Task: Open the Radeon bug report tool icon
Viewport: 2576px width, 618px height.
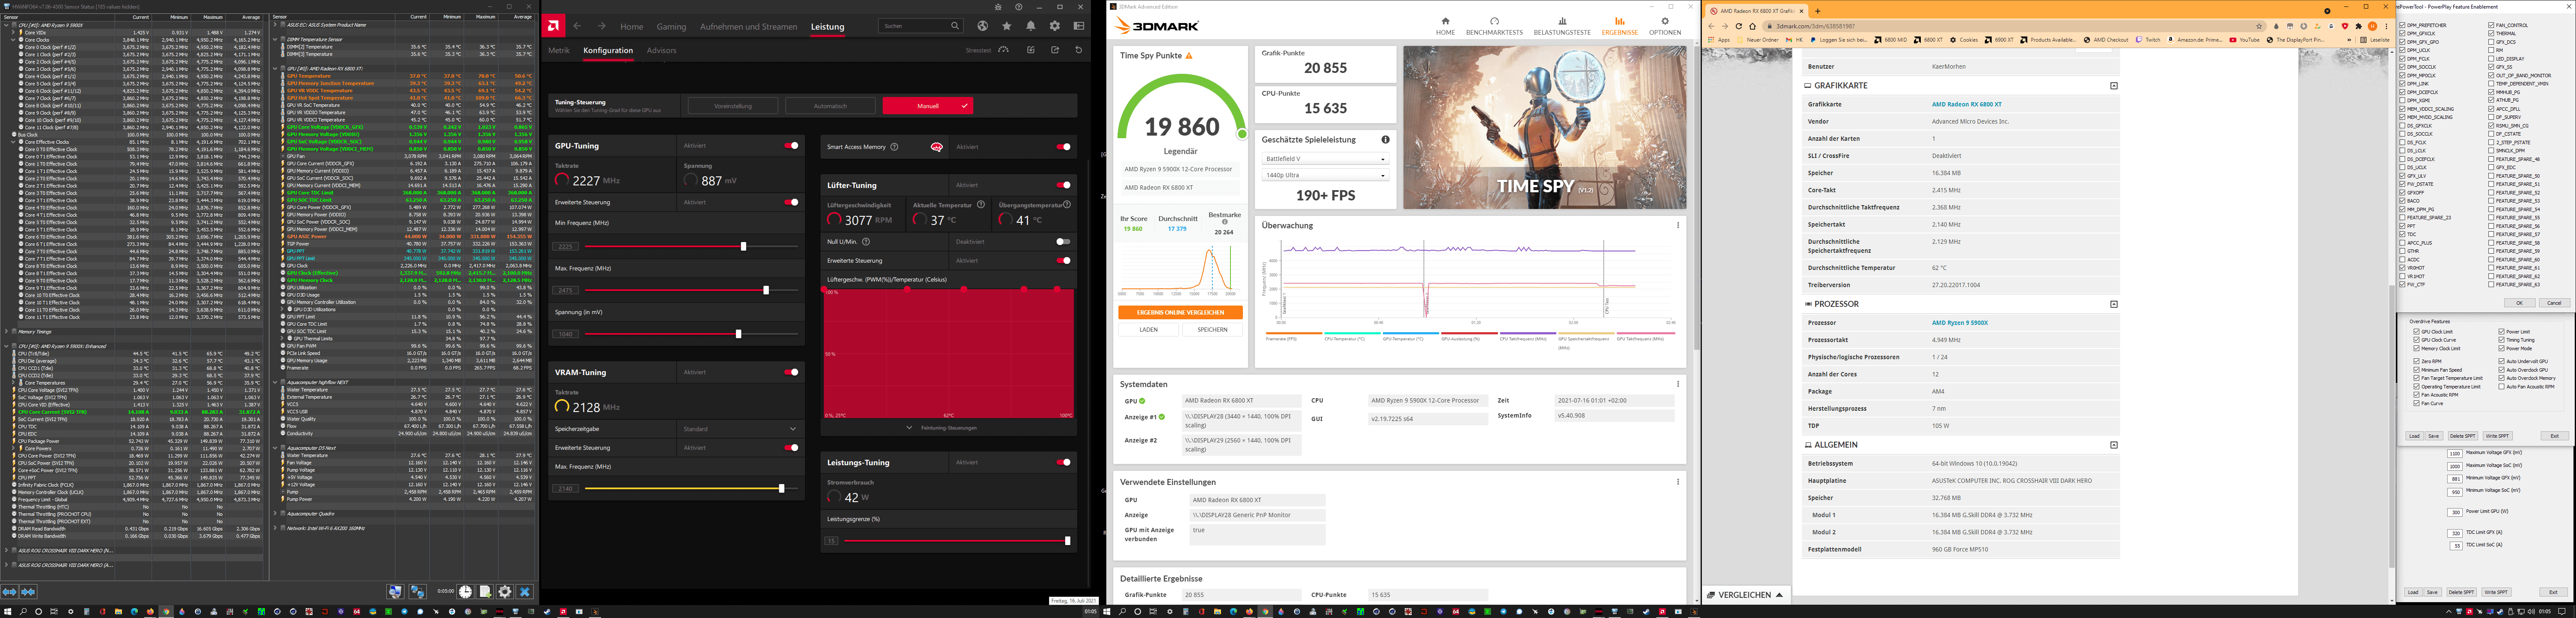Action: pyautogui.click(x=998, y=7)
